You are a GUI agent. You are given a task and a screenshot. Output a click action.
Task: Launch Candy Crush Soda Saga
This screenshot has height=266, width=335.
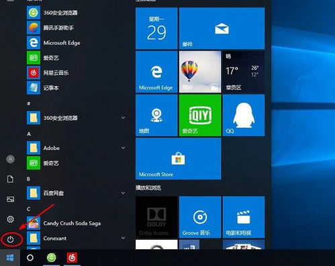pyautogui.click(x=76, y=223)
